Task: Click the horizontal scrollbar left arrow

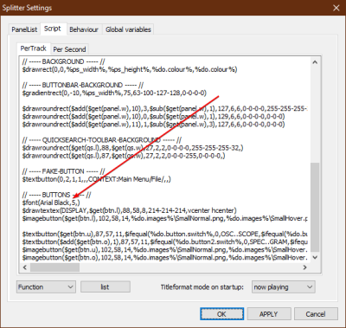Action: [25, 267]
